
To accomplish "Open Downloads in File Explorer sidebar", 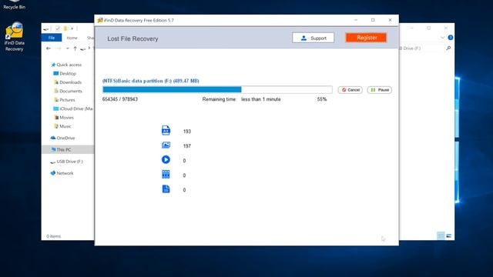I will tap(68, 82).
